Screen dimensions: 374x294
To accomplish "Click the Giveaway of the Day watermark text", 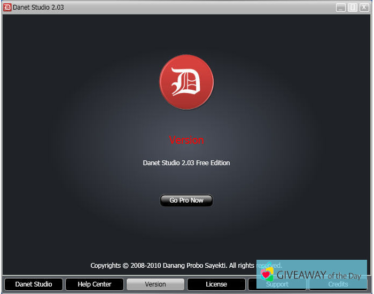I will click(318, 275).
